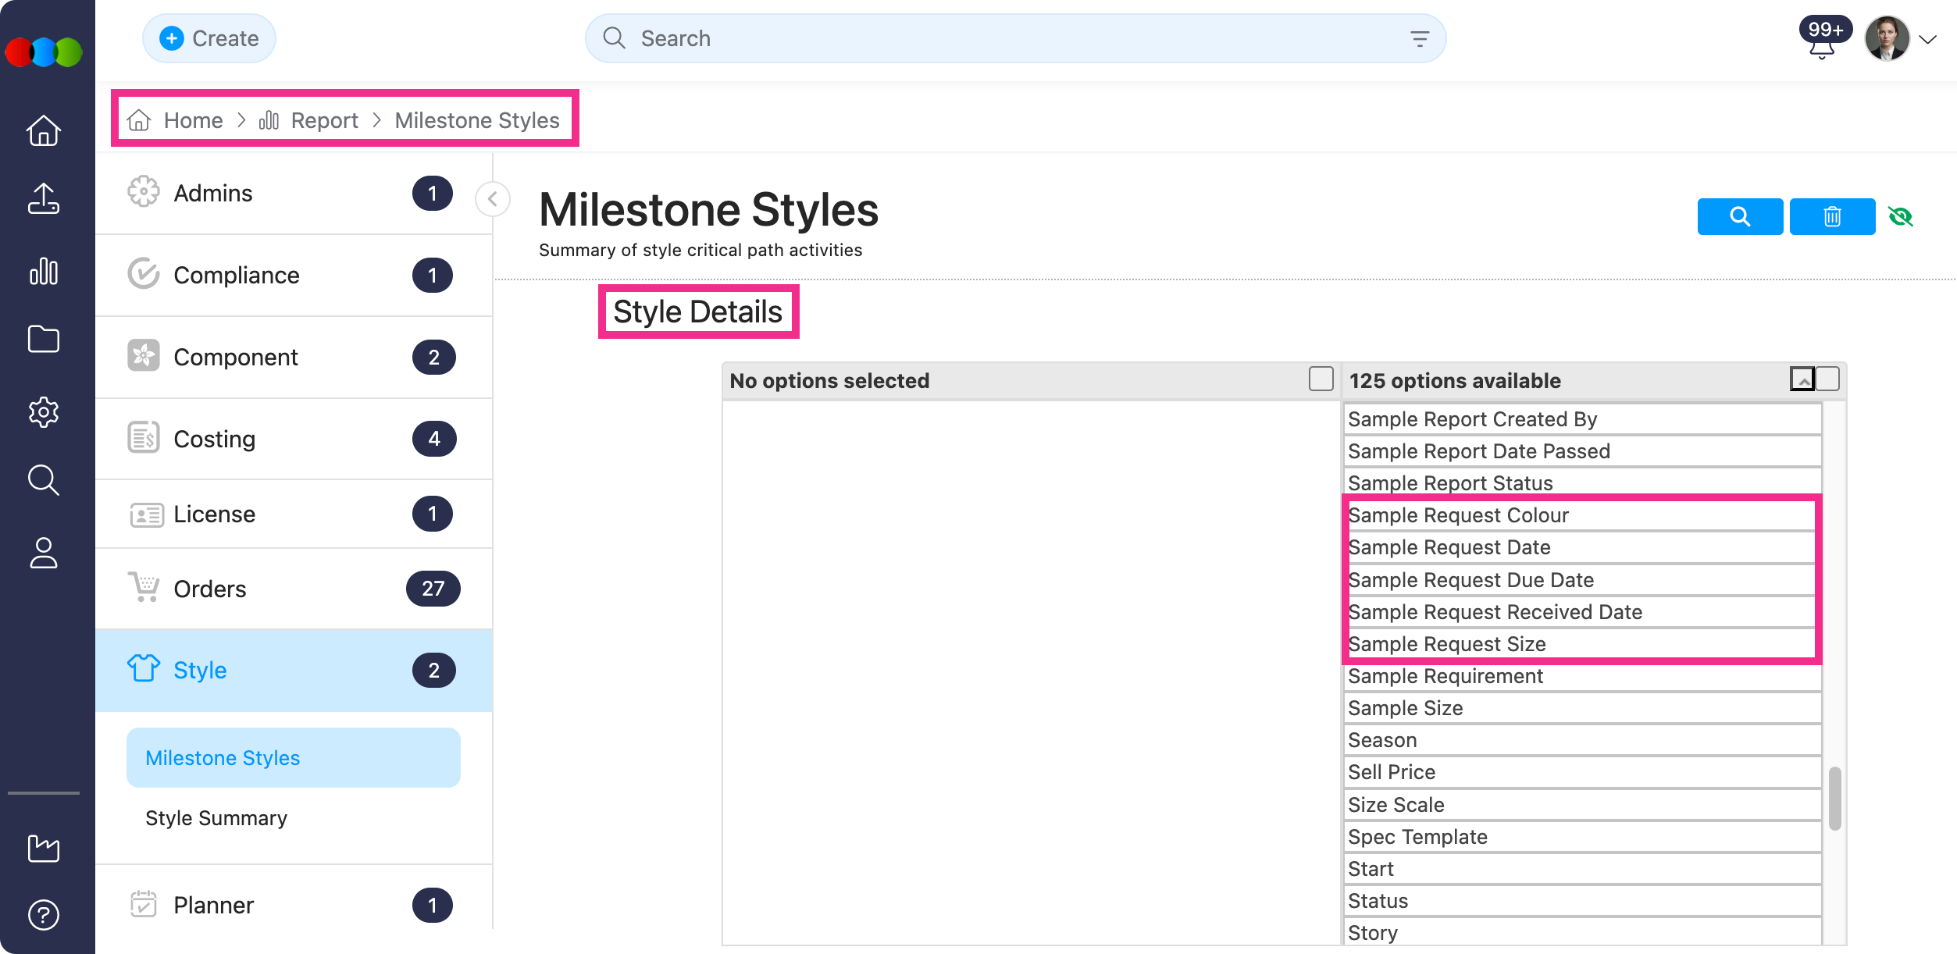Click the notification bell with 99+ badge

1821,48
